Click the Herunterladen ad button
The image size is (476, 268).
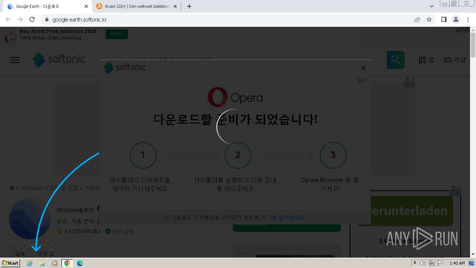coord(405,211)
